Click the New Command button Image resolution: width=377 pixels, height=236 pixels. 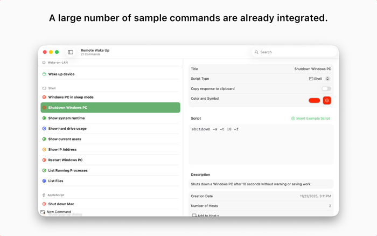pyautogui.click(x=56, y=212)
